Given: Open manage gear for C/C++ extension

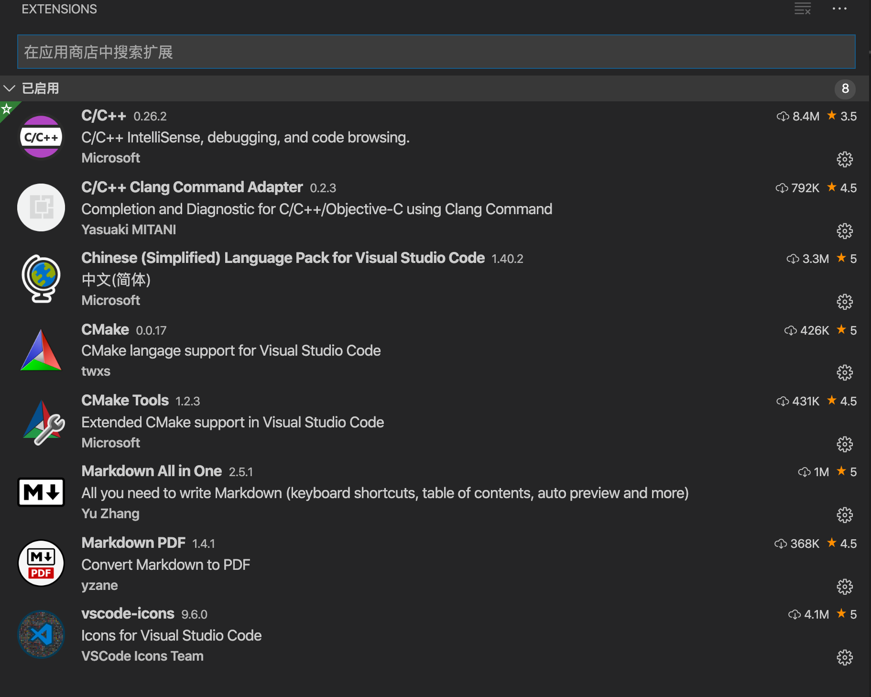Looking at the screenshot, I should pyautogui.click(x=845, y=159).
